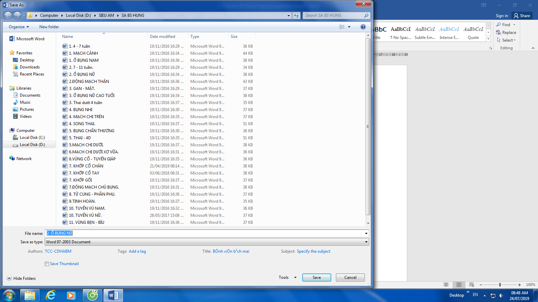Click the Windows Start orb
Image resolution: width=538 pixels, height=302 pixels.
[9, 295]
